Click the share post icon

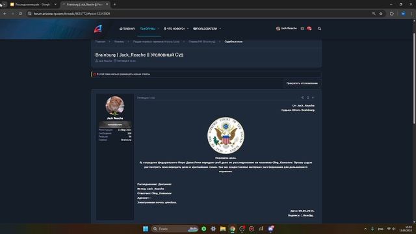[302, 97]
